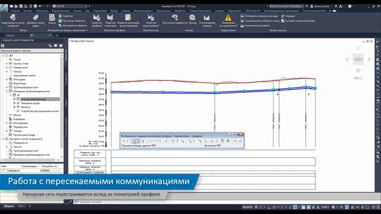Collapse Напорные трубопроводные сети node
This screenshot has height=214, width=381.
[x=7, y=91]
